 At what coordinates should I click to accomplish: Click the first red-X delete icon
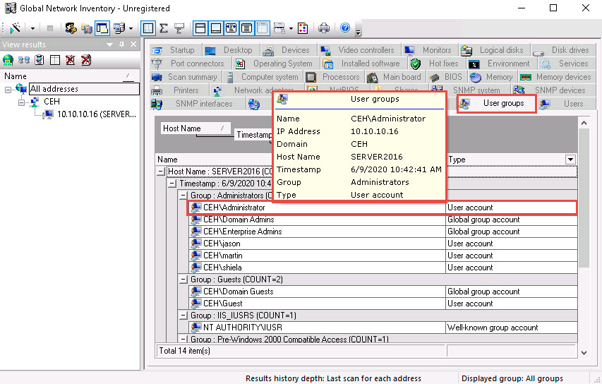click(x=71, y=60)
